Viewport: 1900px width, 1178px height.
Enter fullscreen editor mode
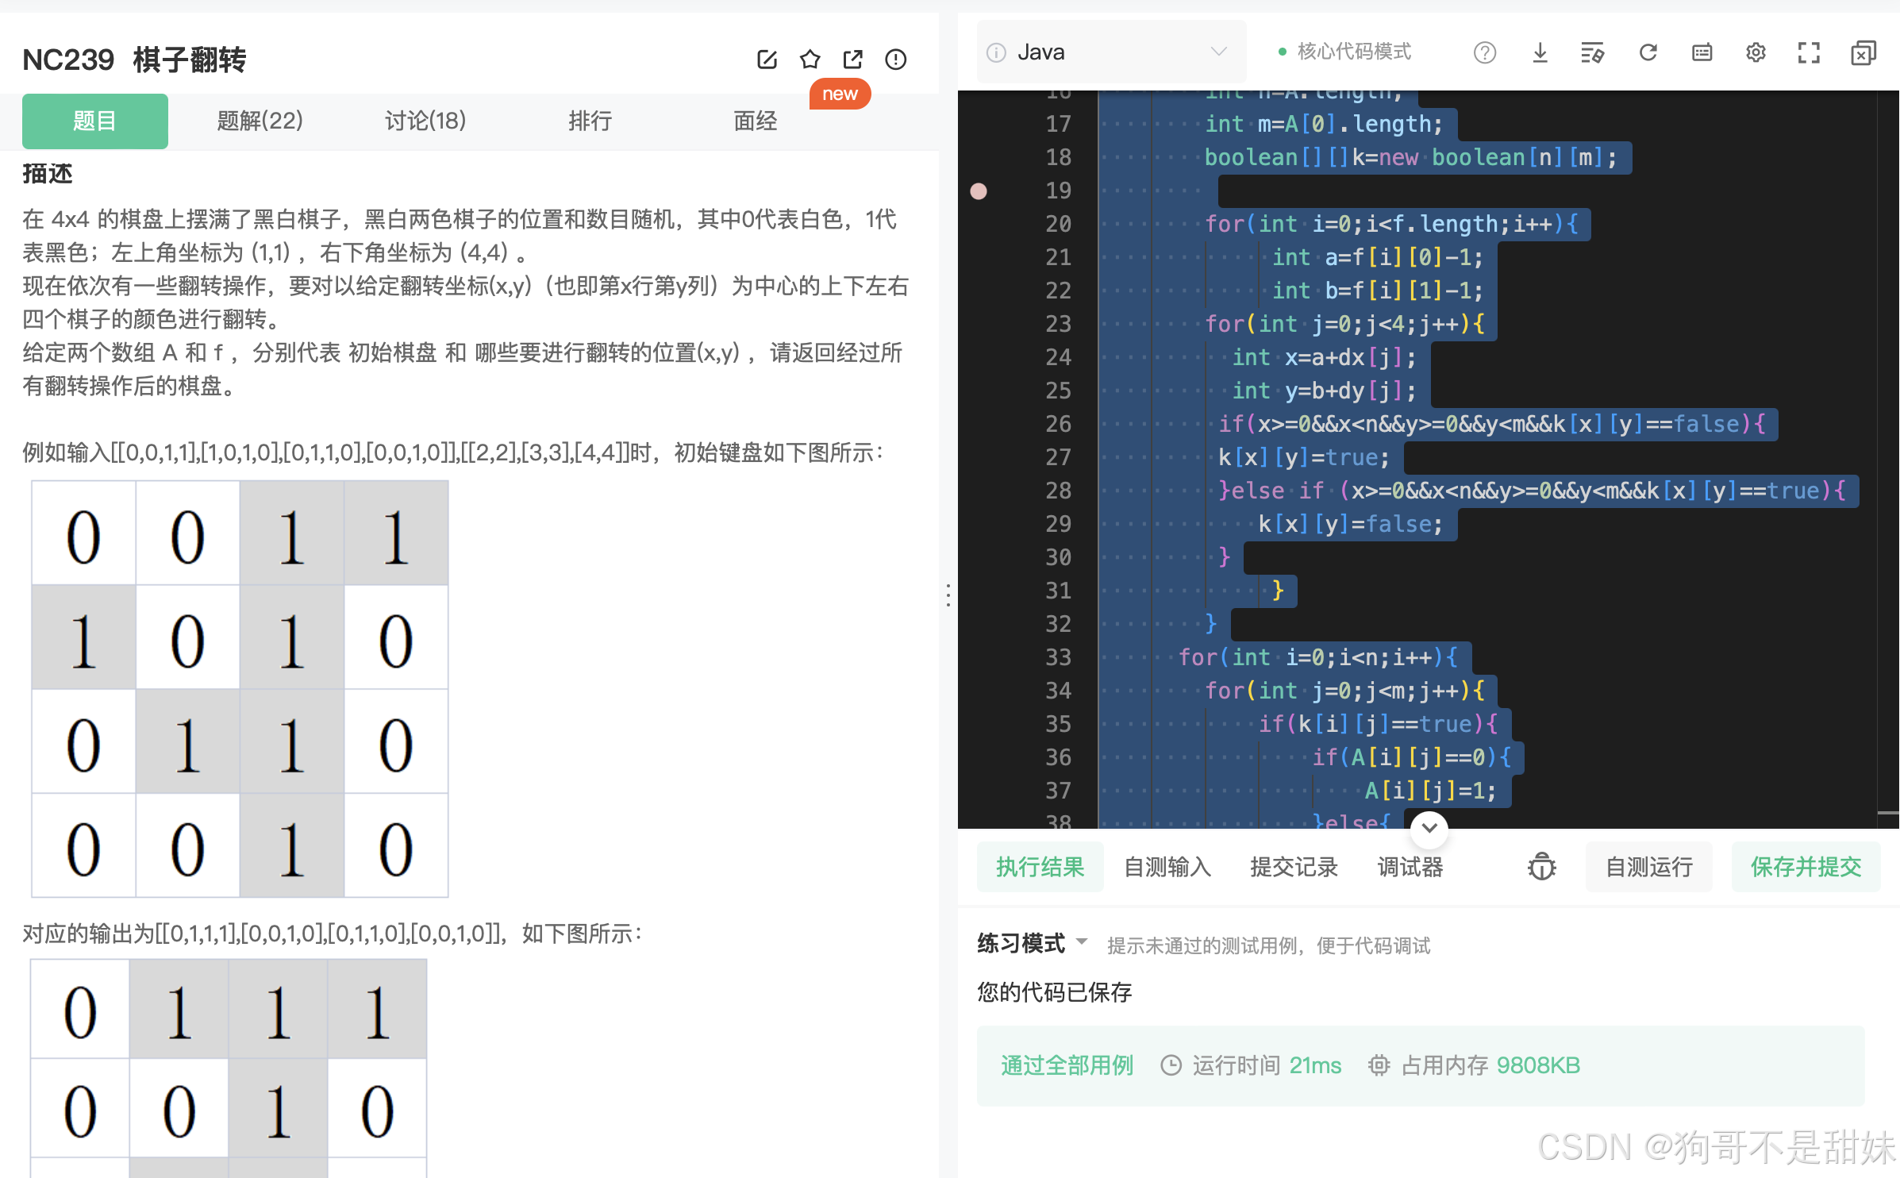[x=1809, y=53]
